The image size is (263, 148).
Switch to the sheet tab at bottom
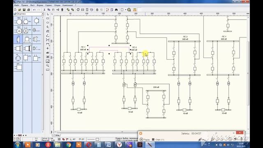click(56, 135)
